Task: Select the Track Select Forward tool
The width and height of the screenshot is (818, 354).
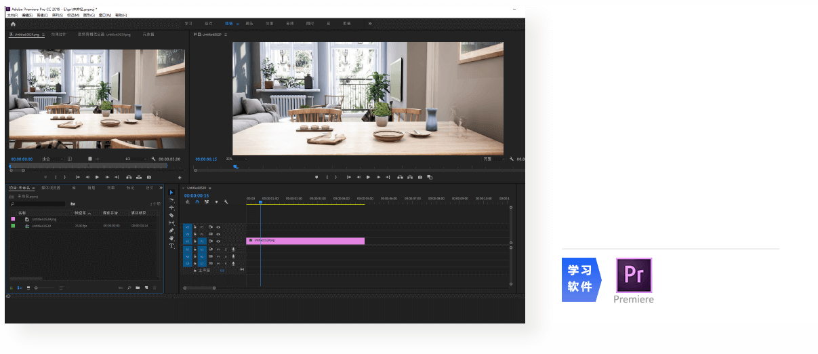Action: [x=171, y=200]
